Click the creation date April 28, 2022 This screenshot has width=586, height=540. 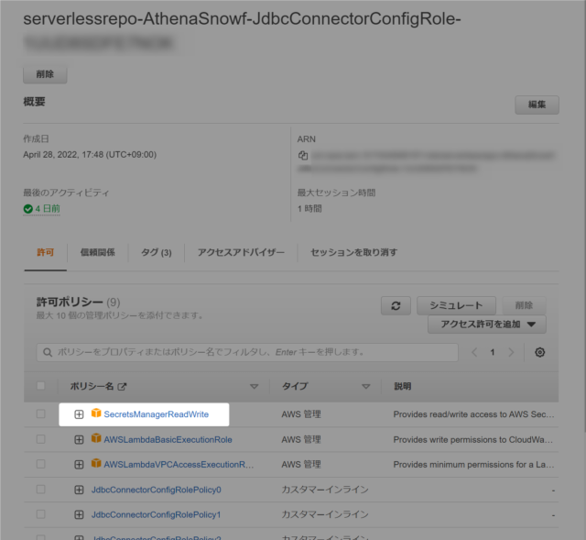click(x=90, y=155)
